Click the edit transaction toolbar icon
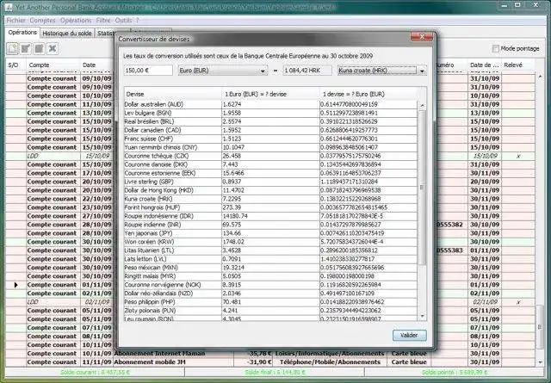551x383 pixels. point(26,48)
